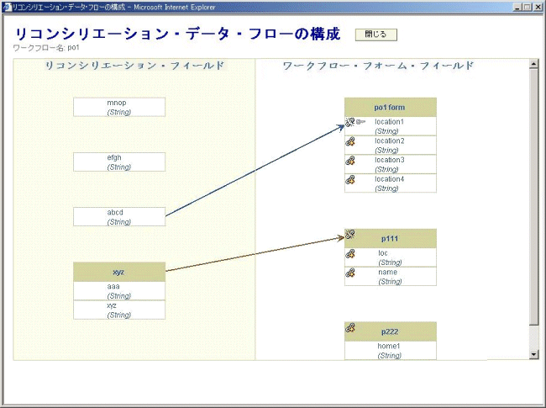
Task: Close the Internet Explorer window
Action: point(538,7)
